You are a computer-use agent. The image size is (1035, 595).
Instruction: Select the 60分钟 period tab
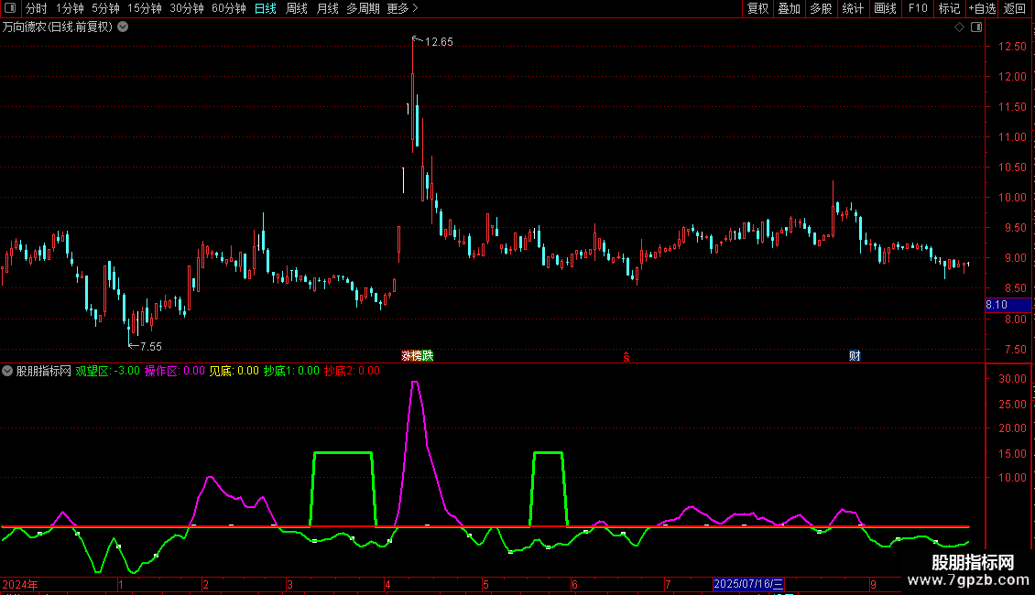(x=228, y=8)
